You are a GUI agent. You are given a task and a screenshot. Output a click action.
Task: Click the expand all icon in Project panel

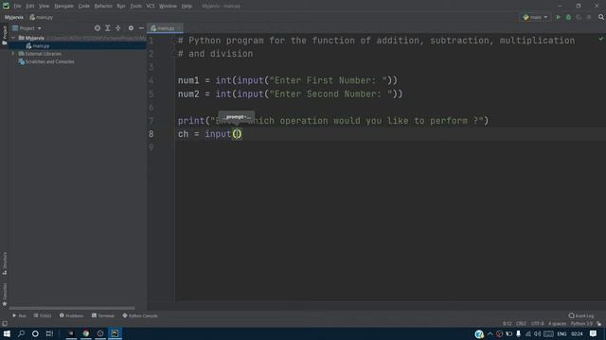[107, 28]
